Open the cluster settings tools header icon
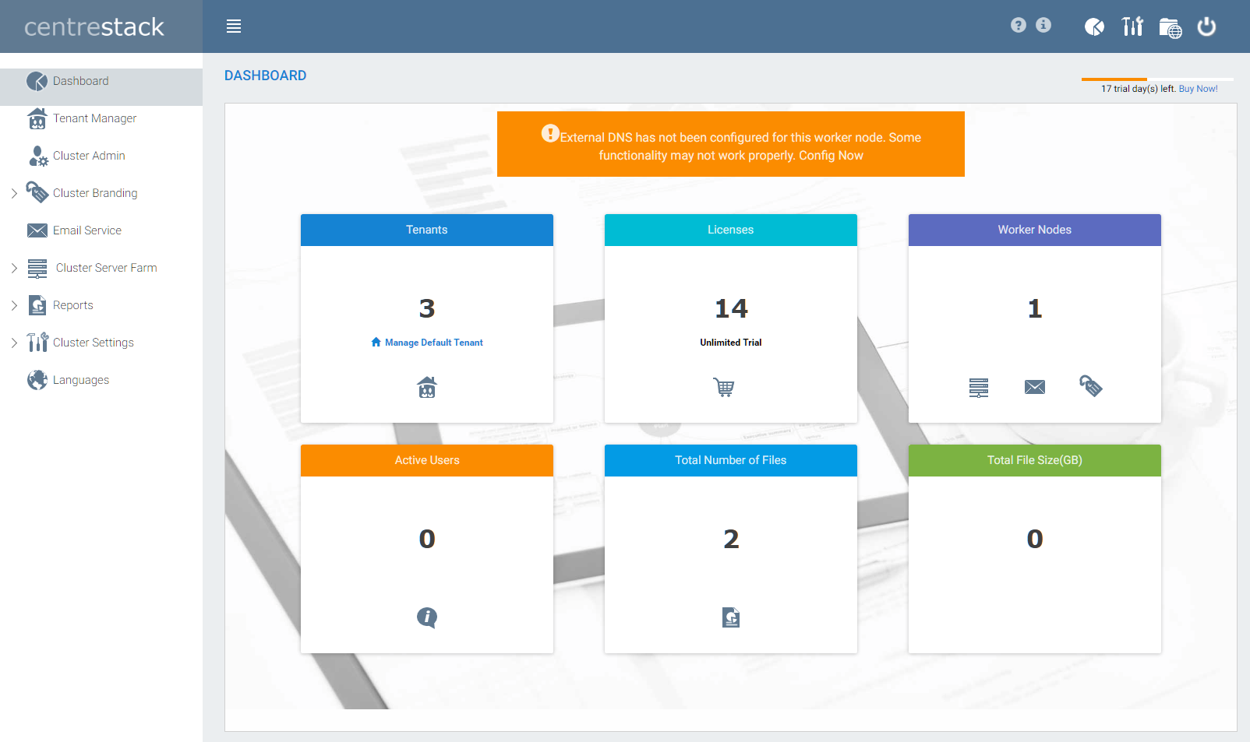 point(1132,26)
